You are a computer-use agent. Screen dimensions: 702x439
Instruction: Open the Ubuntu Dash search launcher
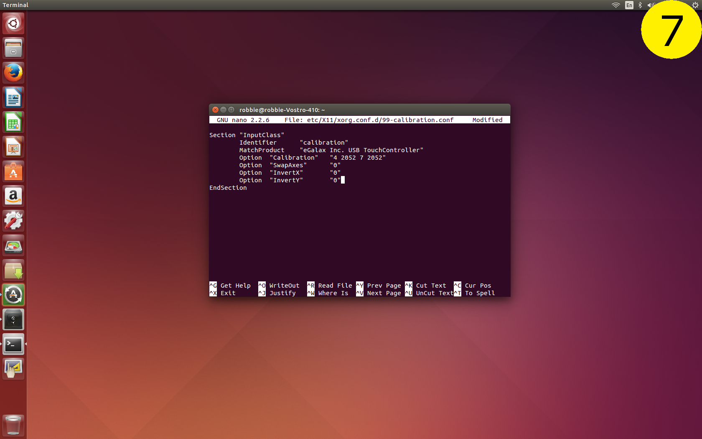pyautogui.click(x=13, y=23)
